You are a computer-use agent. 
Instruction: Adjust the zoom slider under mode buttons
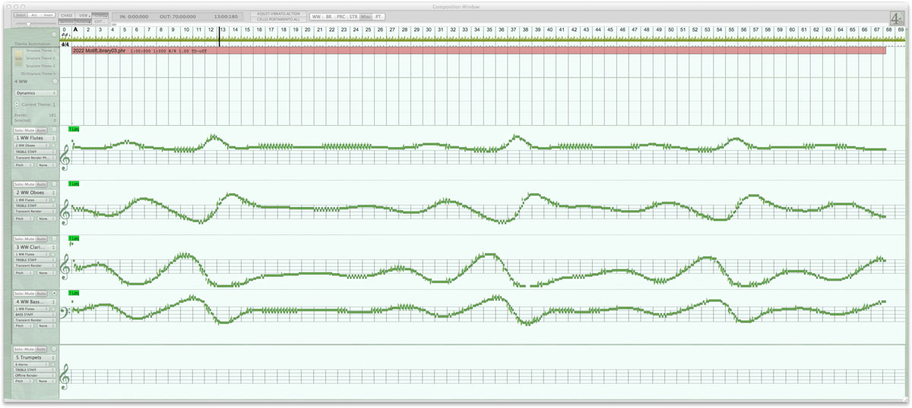coord(28,24)
